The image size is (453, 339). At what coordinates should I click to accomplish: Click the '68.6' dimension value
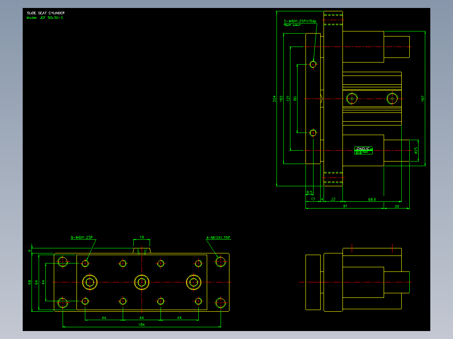click(x=372, y=199)
